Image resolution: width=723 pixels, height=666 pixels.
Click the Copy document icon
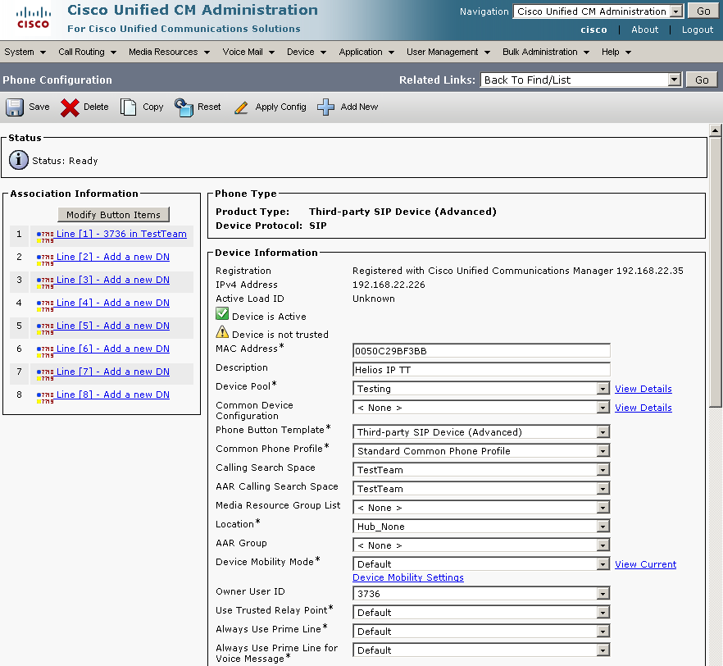pyautogui.click(x=129, y=107)
